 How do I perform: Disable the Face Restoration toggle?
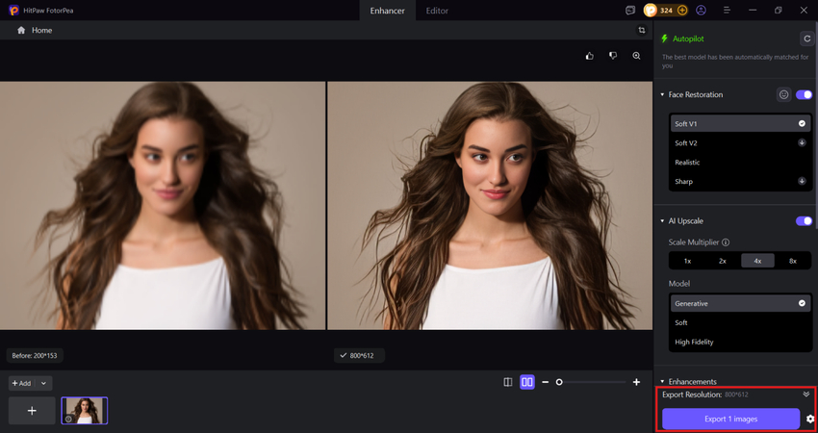tap(805, 95)
